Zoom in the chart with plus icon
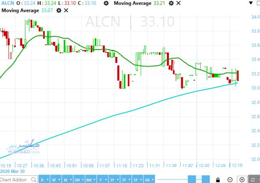This screenshot has width=260, height=183. pyautogui.click(x=242, y=180)
